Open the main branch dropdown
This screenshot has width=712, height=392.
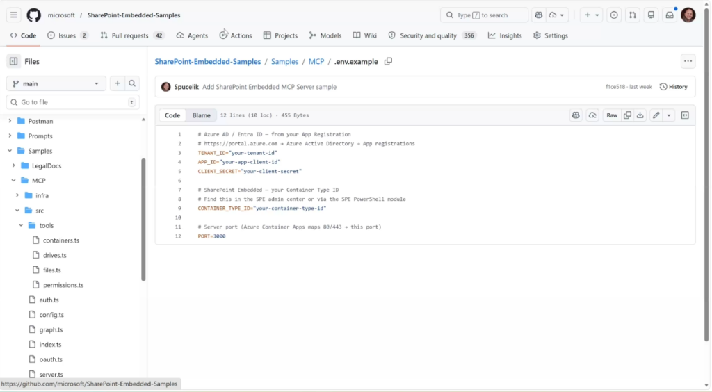pyautogui.click(x=56, y=83)
